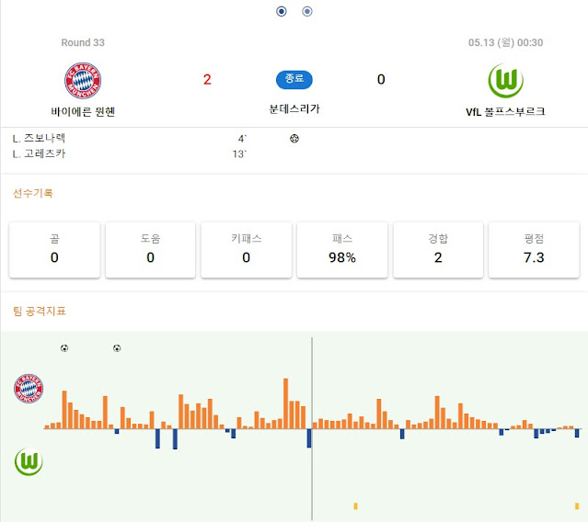The image size is (588, 522).
Task: Click first yellow card marker on chart
Action: coord(355,506)
